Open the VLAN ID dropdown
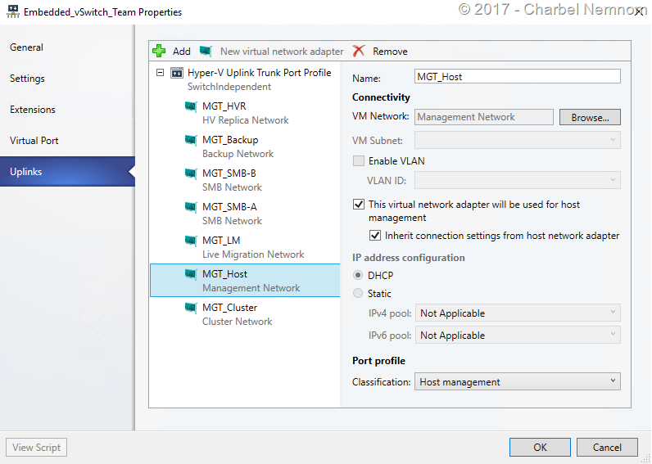Screen dimensions: 652x464 point(518,180)
